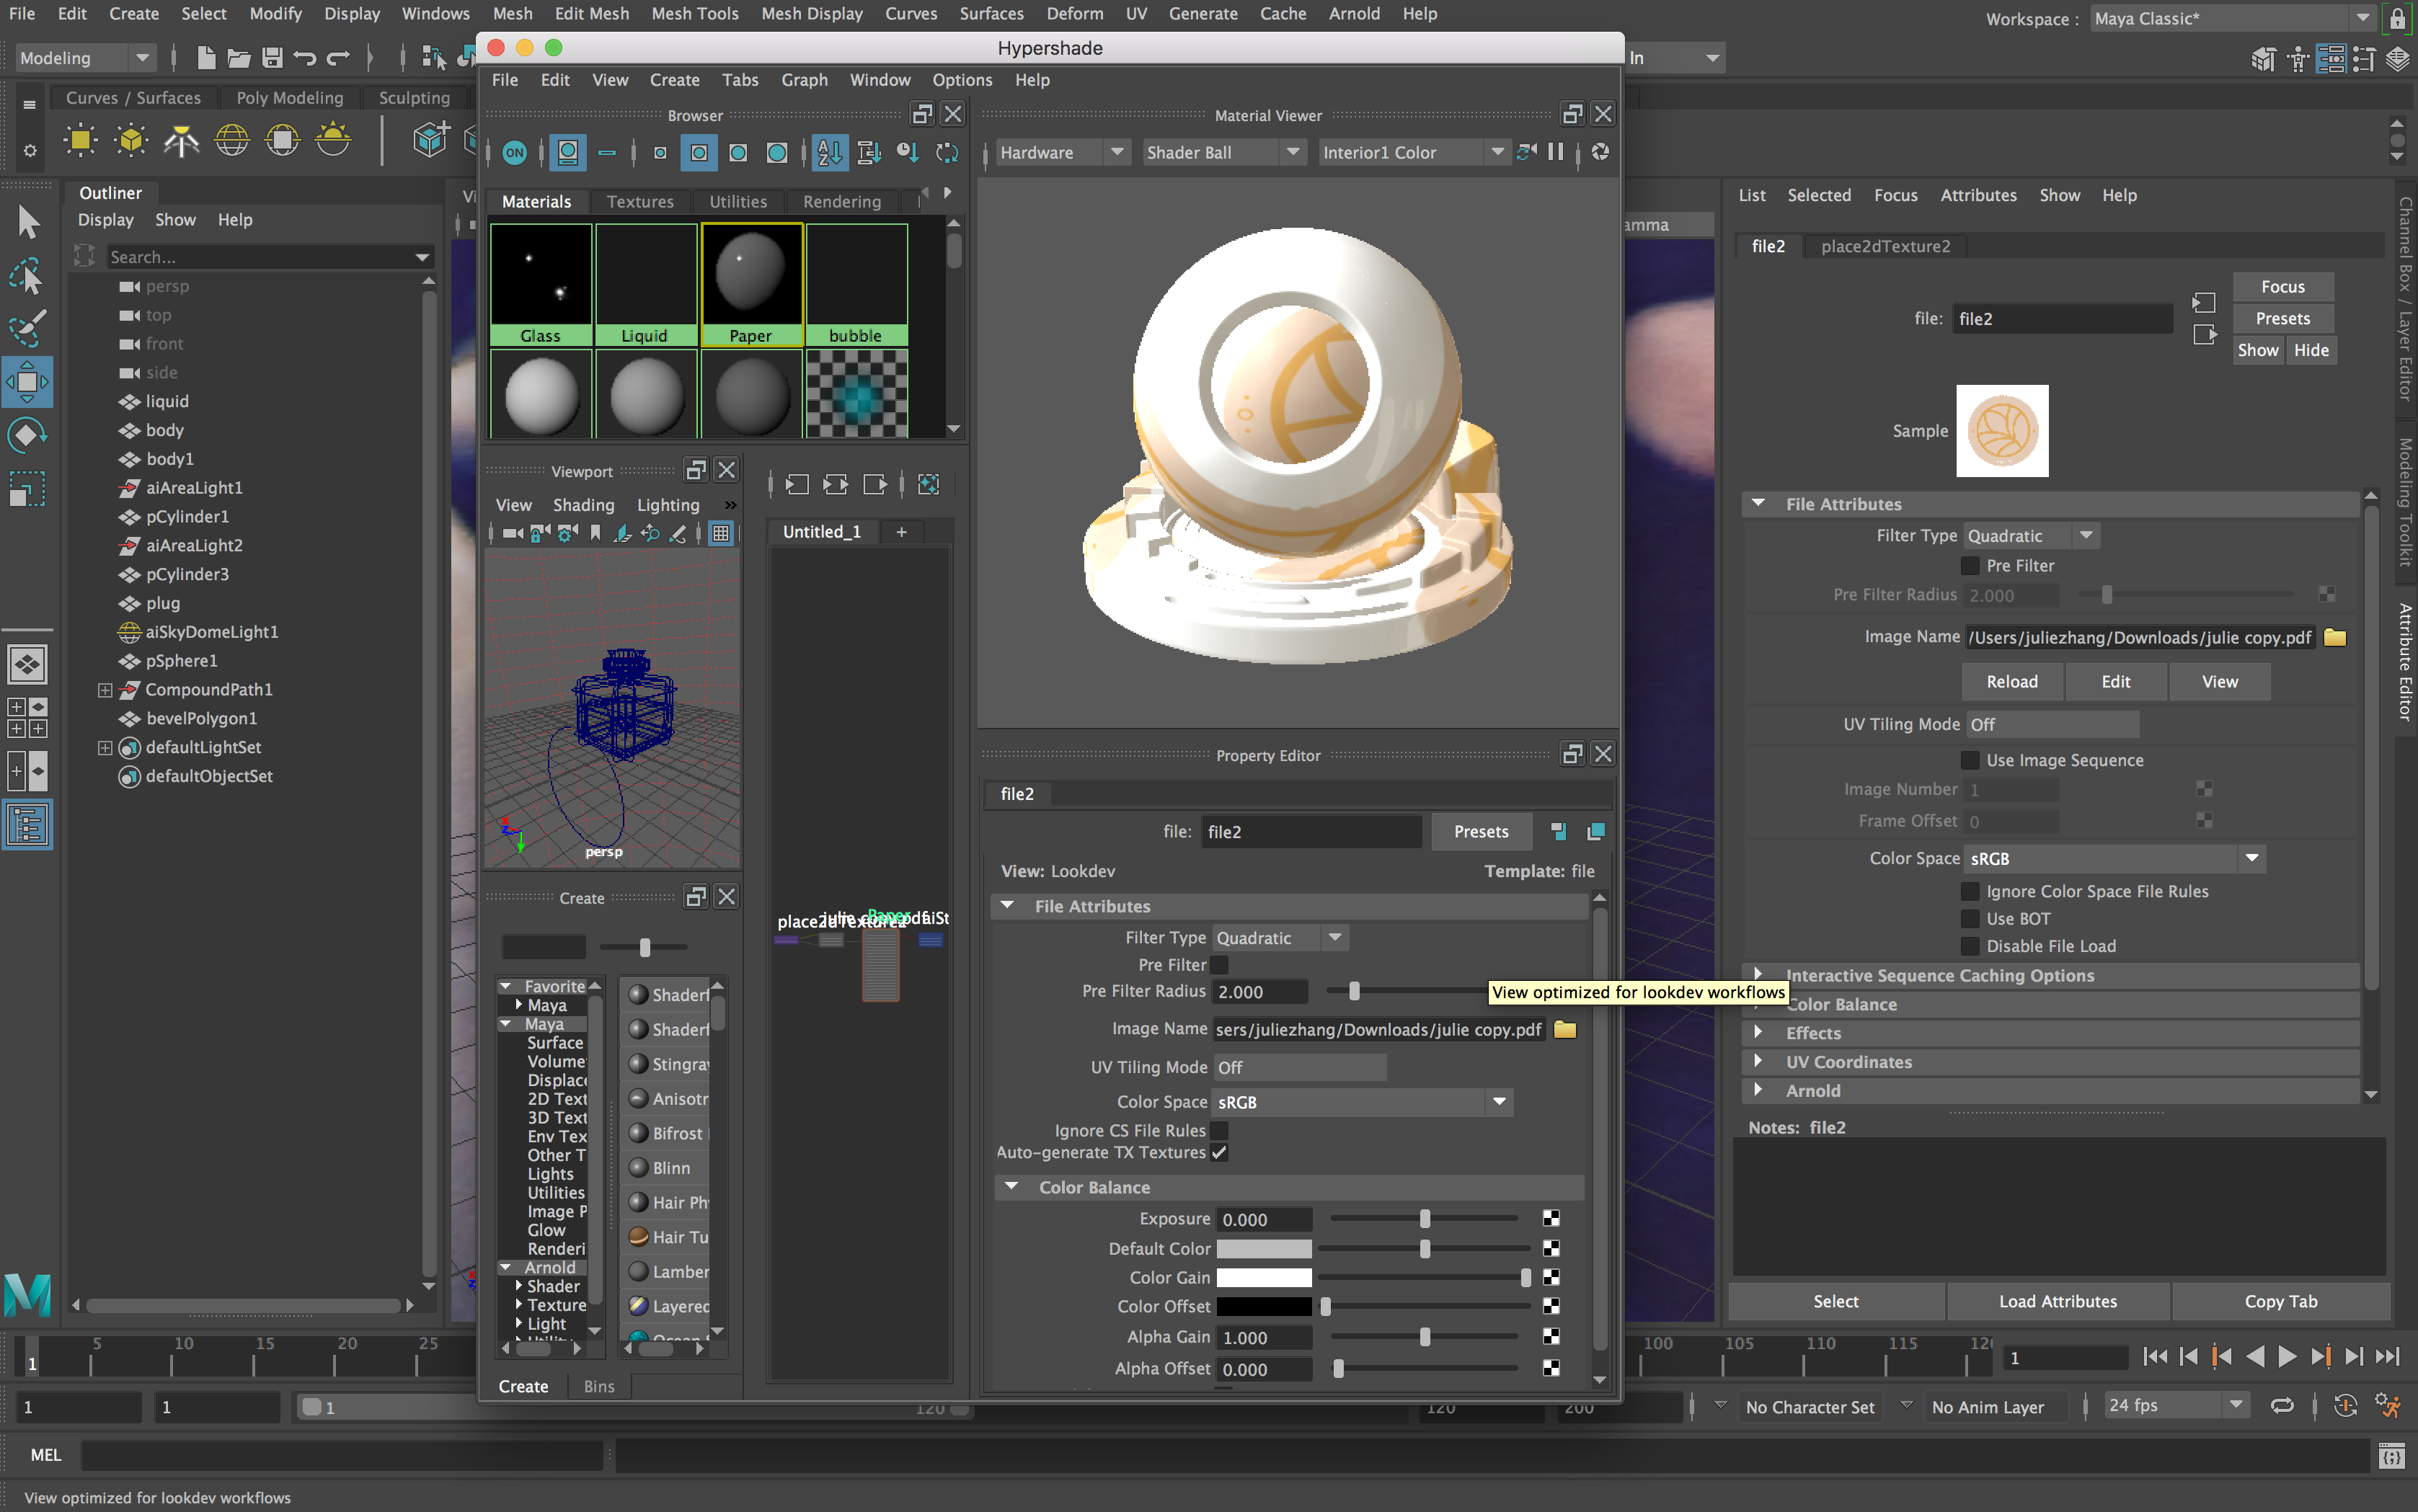The height and width of the screenshot is (1512, 2418).
Task: Uncheck Auto-generate TX Textures
Action: pos(1220,1152)
